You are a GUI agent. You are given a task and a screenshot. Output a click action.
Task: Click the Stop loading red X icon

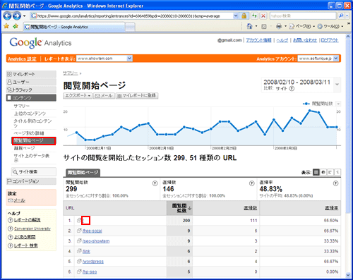[263, 16]
